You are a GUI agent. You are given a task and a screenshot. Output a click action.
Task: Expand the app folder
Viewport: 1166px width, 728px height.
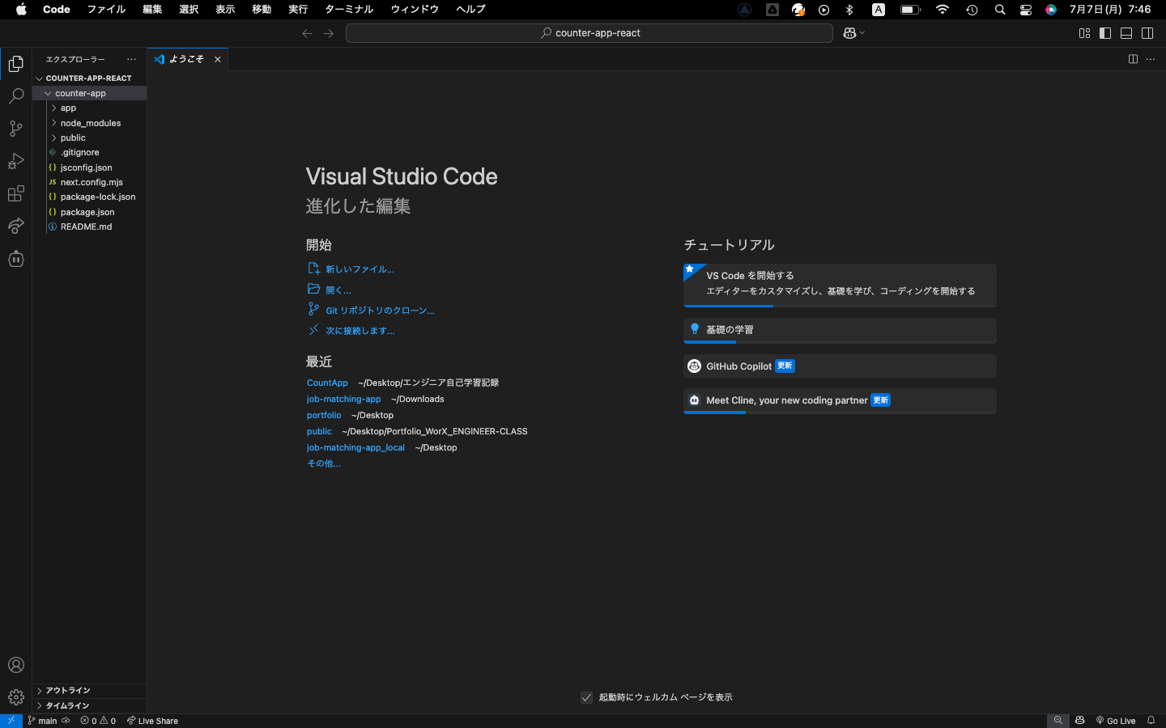pyautogui.click(x=89, y=108)
